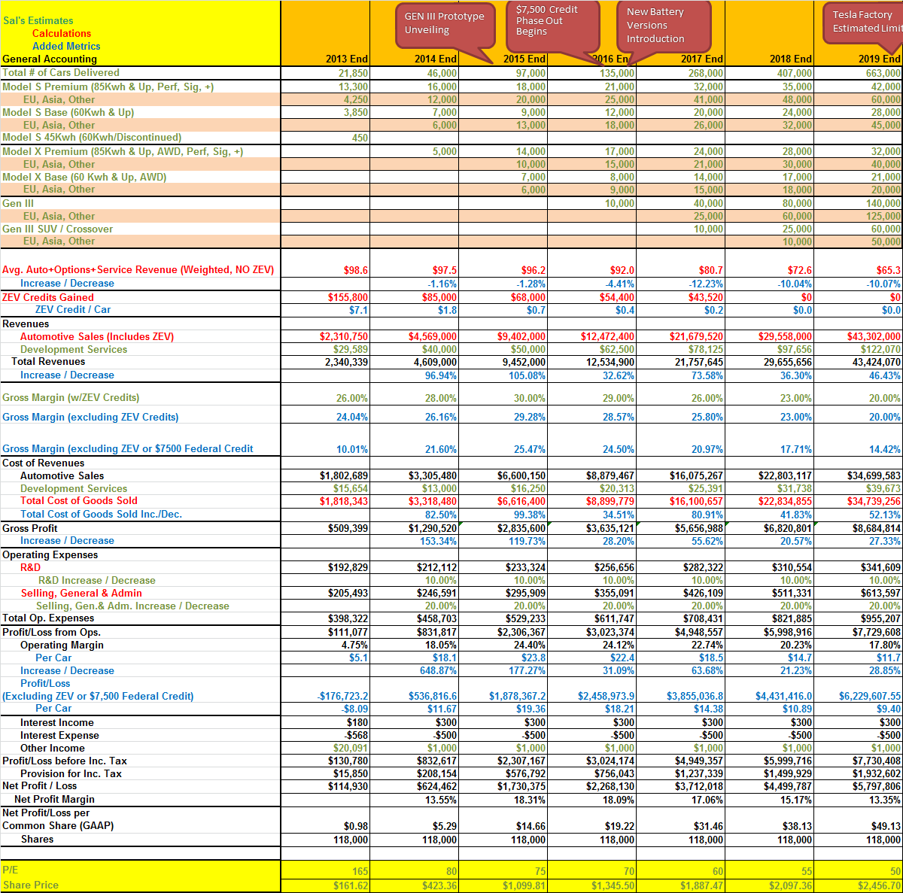Select the 'Total Revenues' label
903x893 pixels.
pos(48,361)
